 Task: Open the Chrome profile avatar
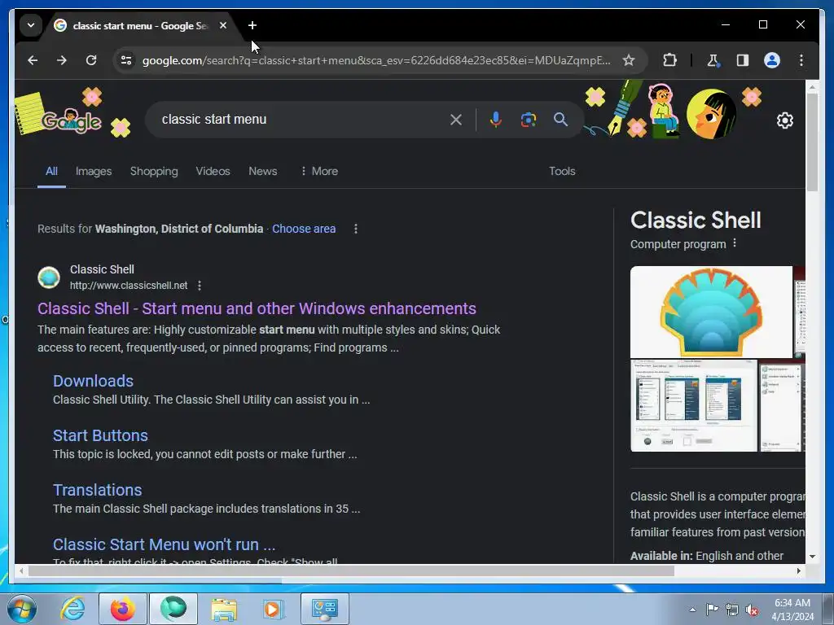(772, 60)
